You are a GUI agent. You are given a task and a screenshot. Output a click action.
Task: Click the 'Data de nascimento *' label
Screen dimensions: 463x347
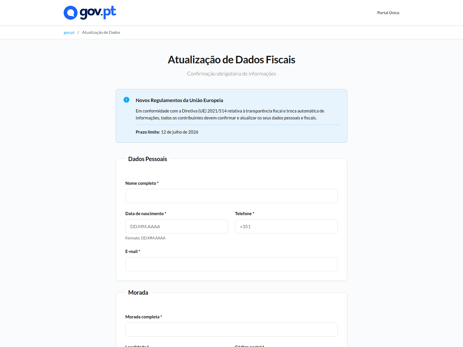pos(146,214)
